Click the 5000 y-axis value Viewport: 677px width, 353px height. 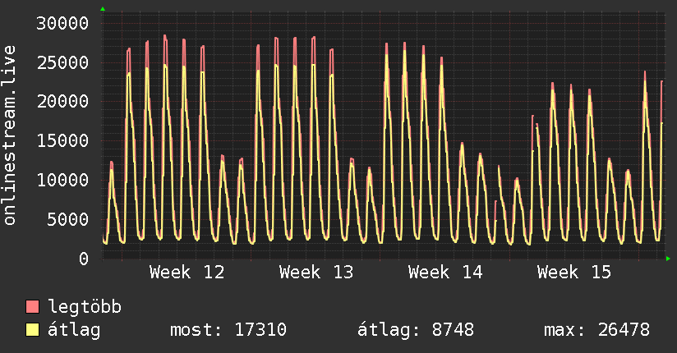pyautogui.click(x=68, y=219)
